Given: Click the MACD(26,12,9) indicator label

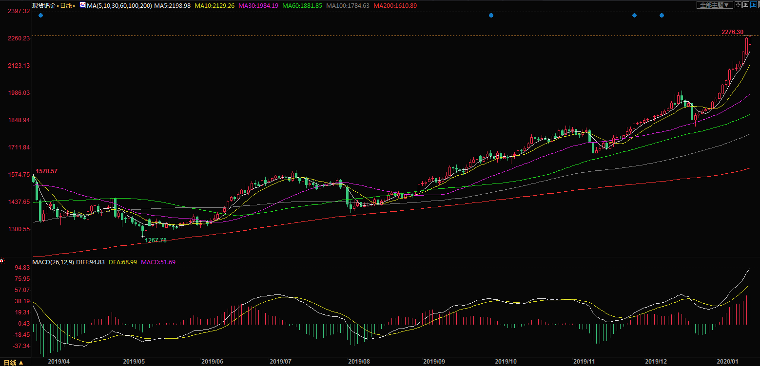Looking at the screenshot, I should (x=54, y=262).
